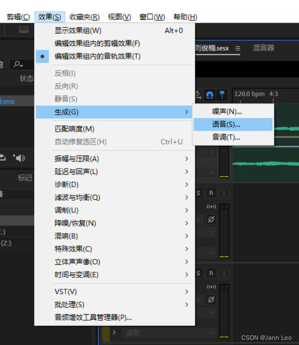Select the lower green waveform clip
This screenshot has height=345, width=299.
[x=266, y=164]
